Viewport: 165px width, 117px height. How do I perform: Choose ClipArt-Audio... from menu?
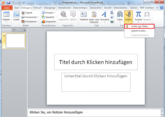click(139, 31)
